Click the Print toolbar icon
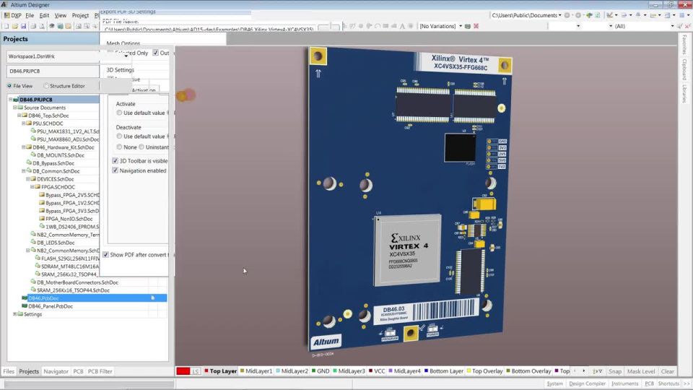Screen dimensions: 693x390 click(x=33, y=26)
